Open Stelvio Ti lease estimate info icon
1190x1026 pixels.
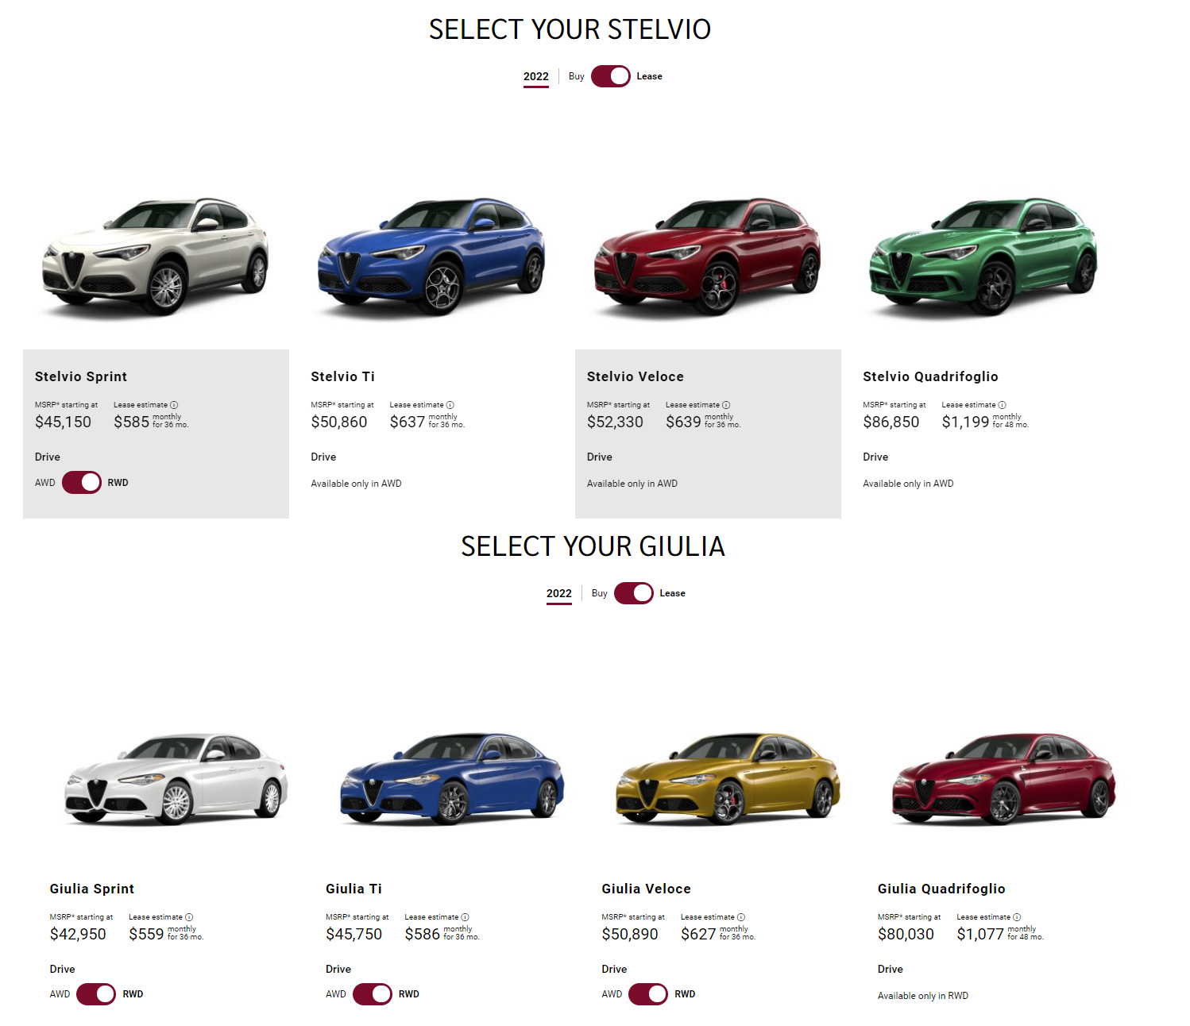click(x=450, y=405)
